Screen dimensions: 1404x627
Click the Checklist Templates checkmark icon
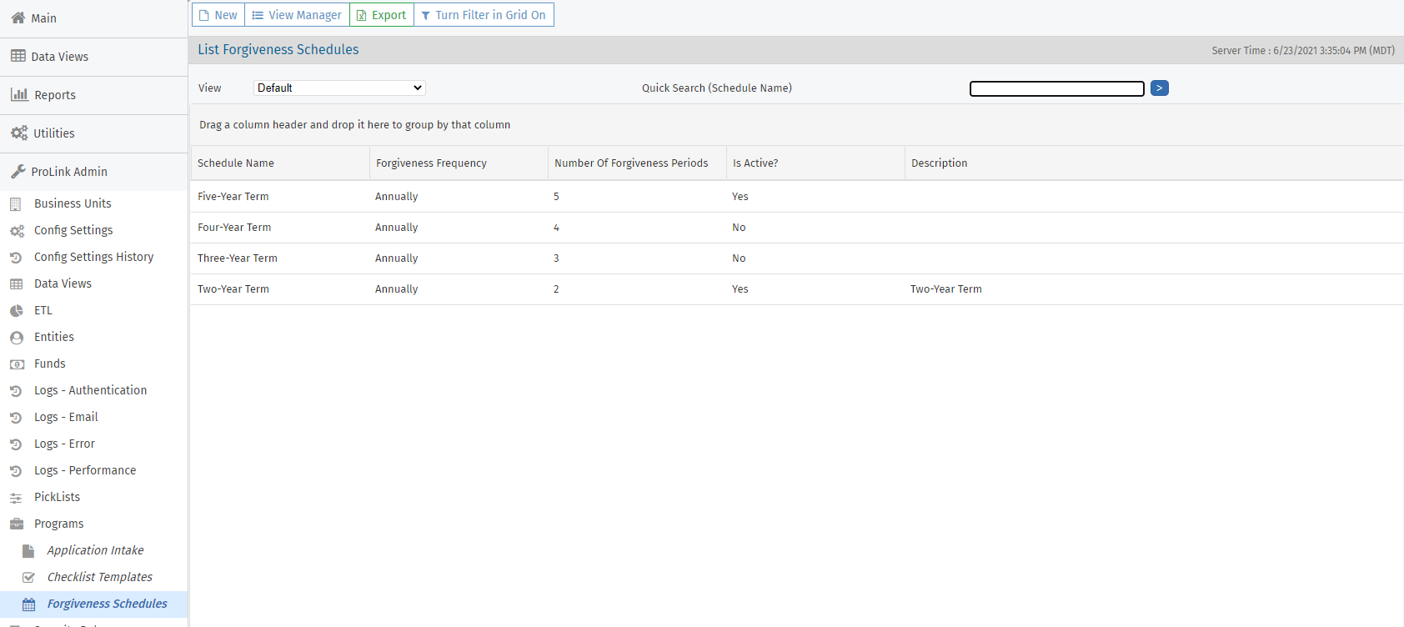(28, 577)
